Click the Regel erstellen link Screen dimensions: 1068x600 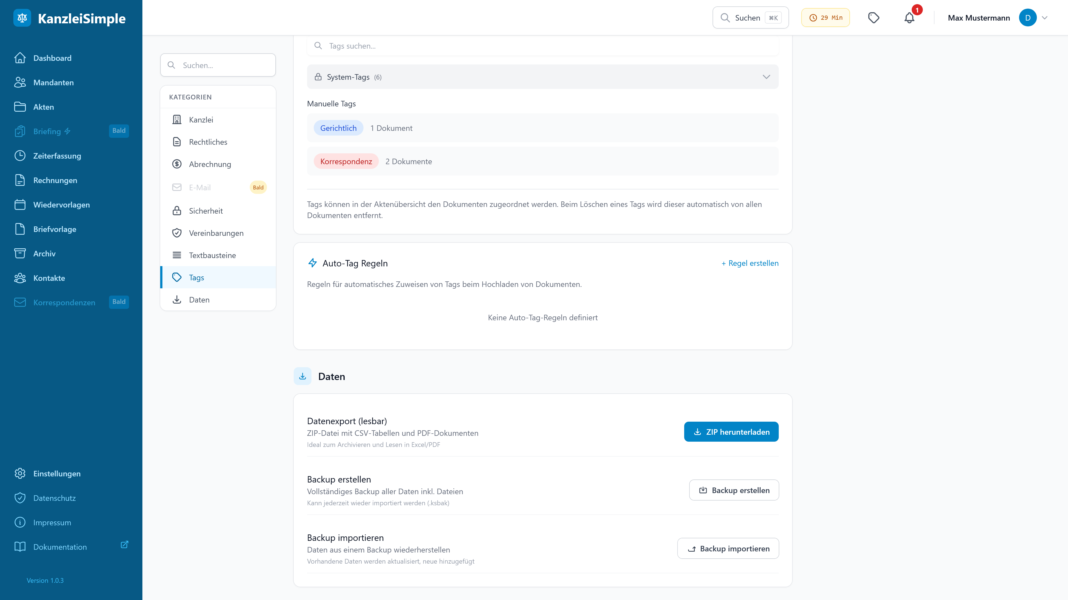[750, 263]
